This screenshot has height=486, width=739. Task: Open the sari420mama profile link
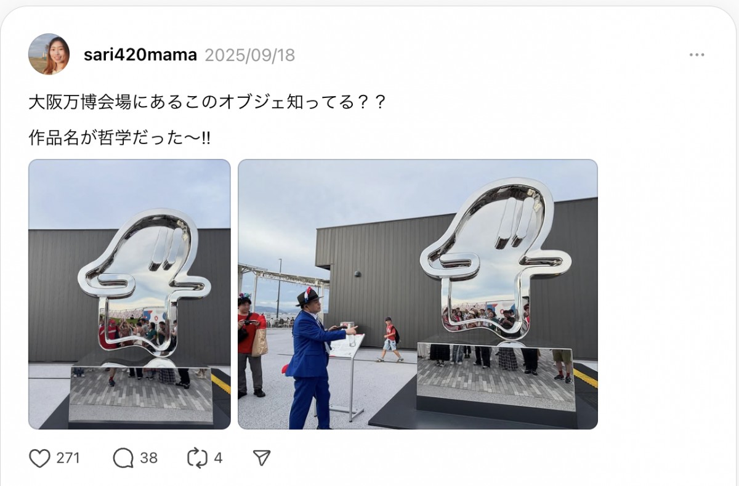[140, 55]
